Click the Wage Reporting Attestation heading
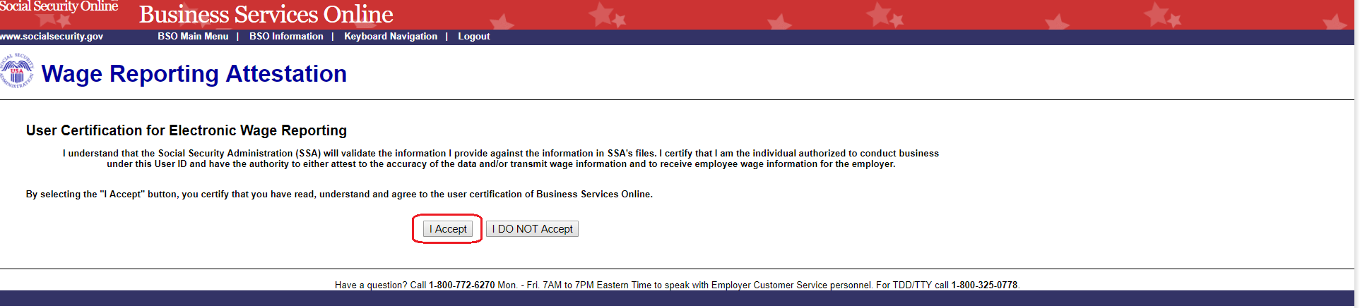The width and height of the screenshot is (1360, 308). pyautogui.click(x=194, y=74)
